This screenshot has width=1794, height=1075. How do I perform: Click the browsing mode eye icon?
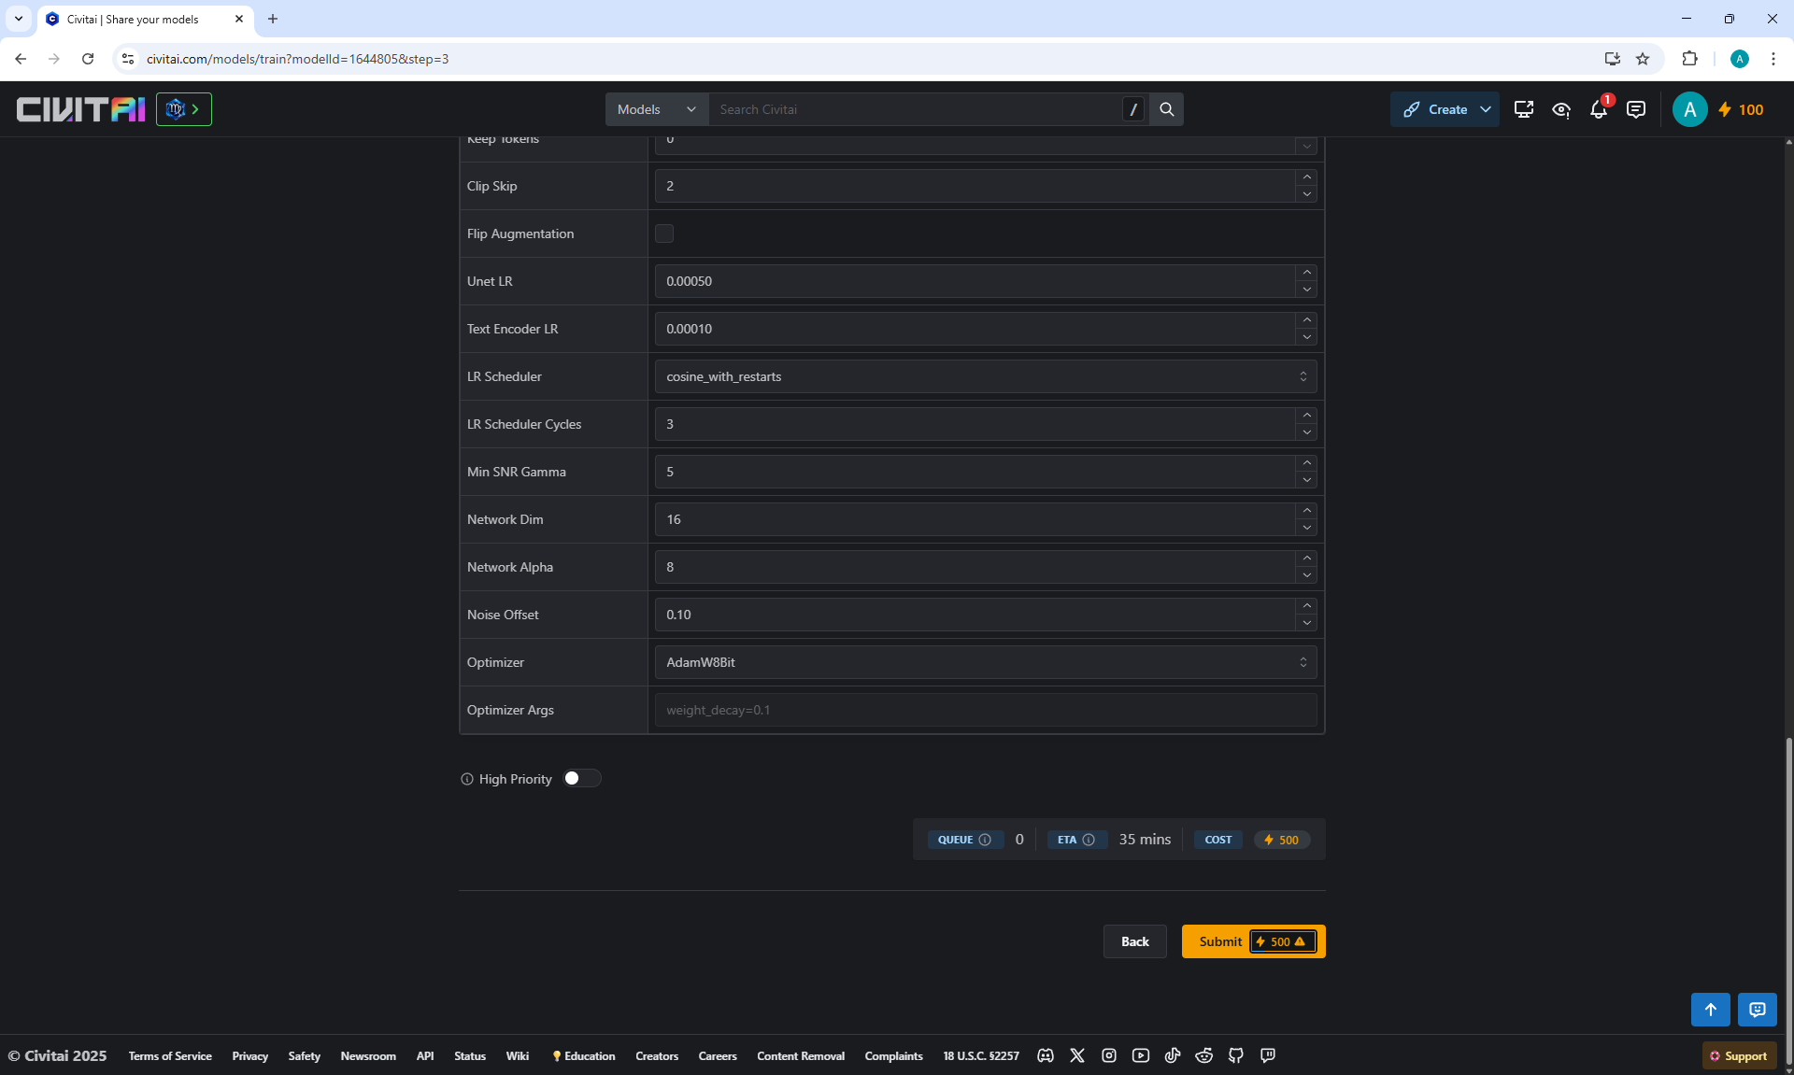pyautogui.click(x=1560, y=110)
